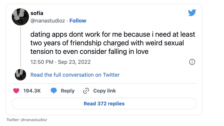Click the Twitter bird logo
Image resolution: width=224 pixels, height=126 pixels.
coord(192,13)
